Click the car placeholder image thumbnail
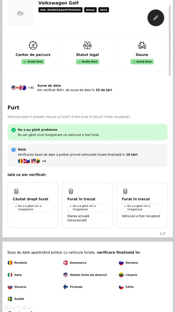 coord(21,13)
